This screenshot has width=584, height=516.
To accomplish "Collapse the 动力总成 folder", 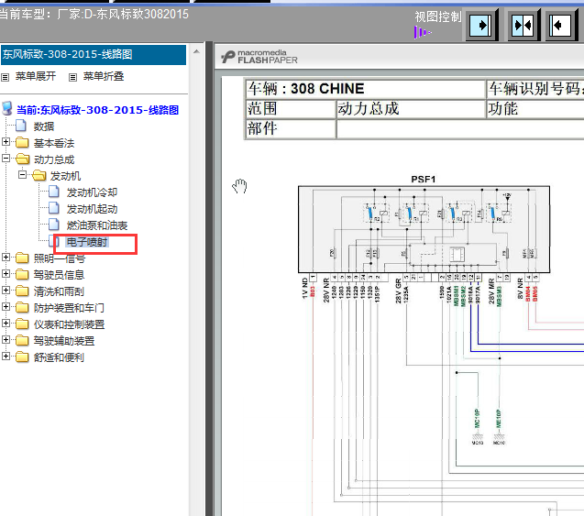I will tap(6, 159).
